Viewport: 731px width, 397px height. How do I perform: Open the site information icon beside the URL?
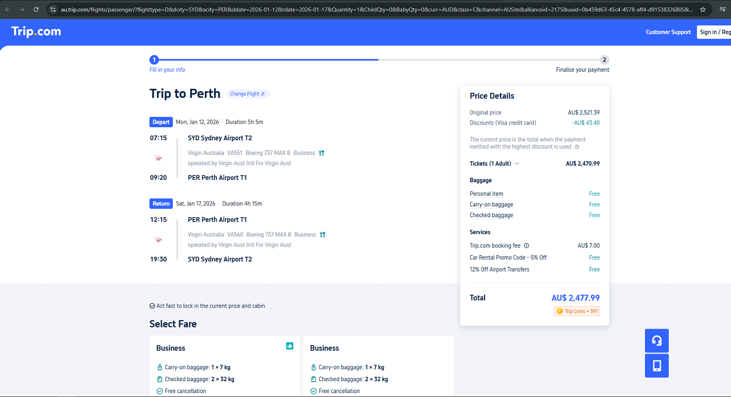tap(53, 10)
